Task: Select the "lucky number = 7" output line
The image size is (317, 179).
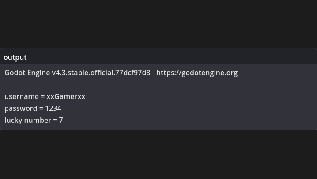Action: [x=34, y=120]
